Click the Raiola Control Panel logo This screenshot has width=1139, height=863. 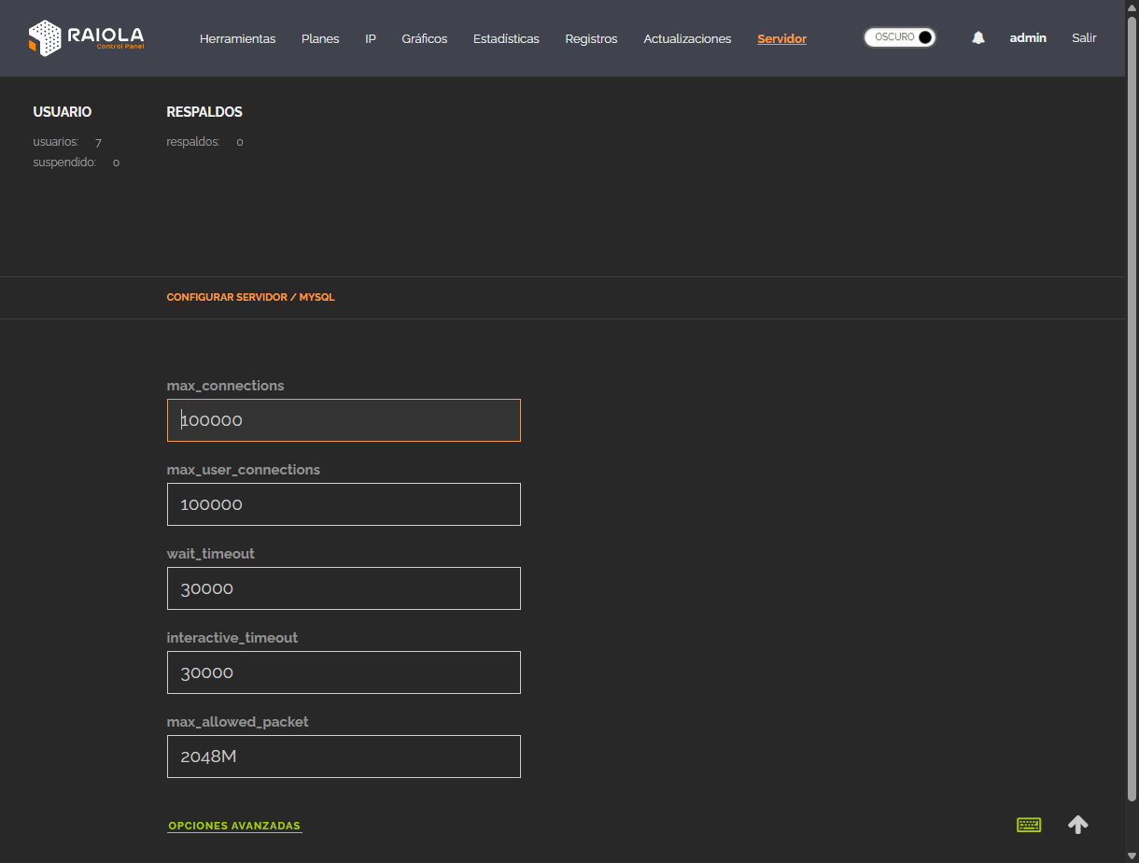[x=86, y=38]
